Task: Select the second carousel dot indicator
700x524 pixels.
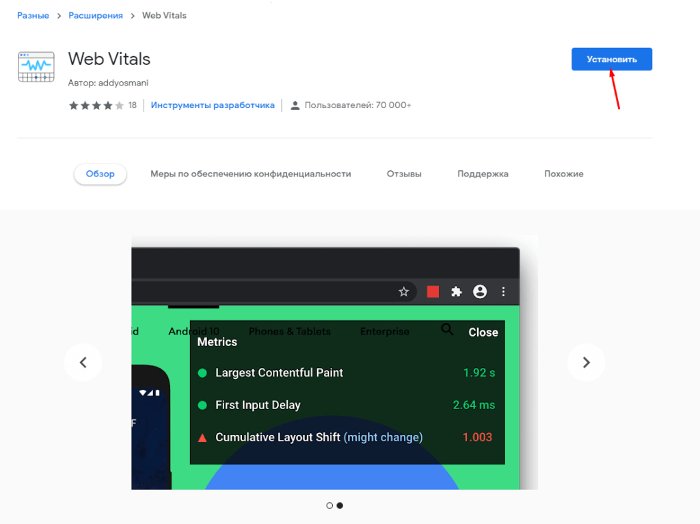Action: pyautogui.click(x=340, y=506)
